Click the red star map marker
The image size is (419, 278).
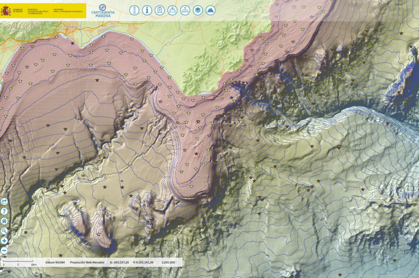[196, 154]
